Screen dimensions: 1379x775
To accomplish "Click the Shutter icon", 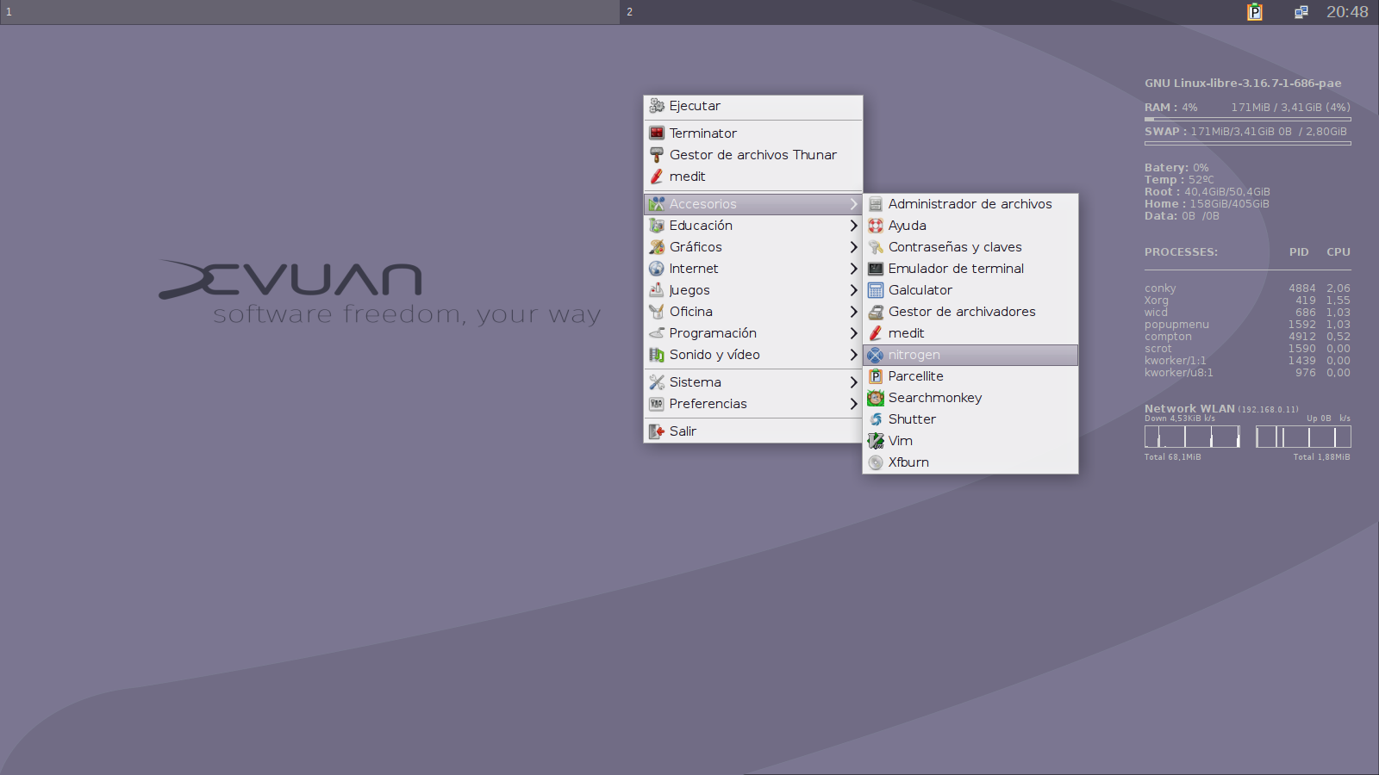I will [x=876, y=419].
